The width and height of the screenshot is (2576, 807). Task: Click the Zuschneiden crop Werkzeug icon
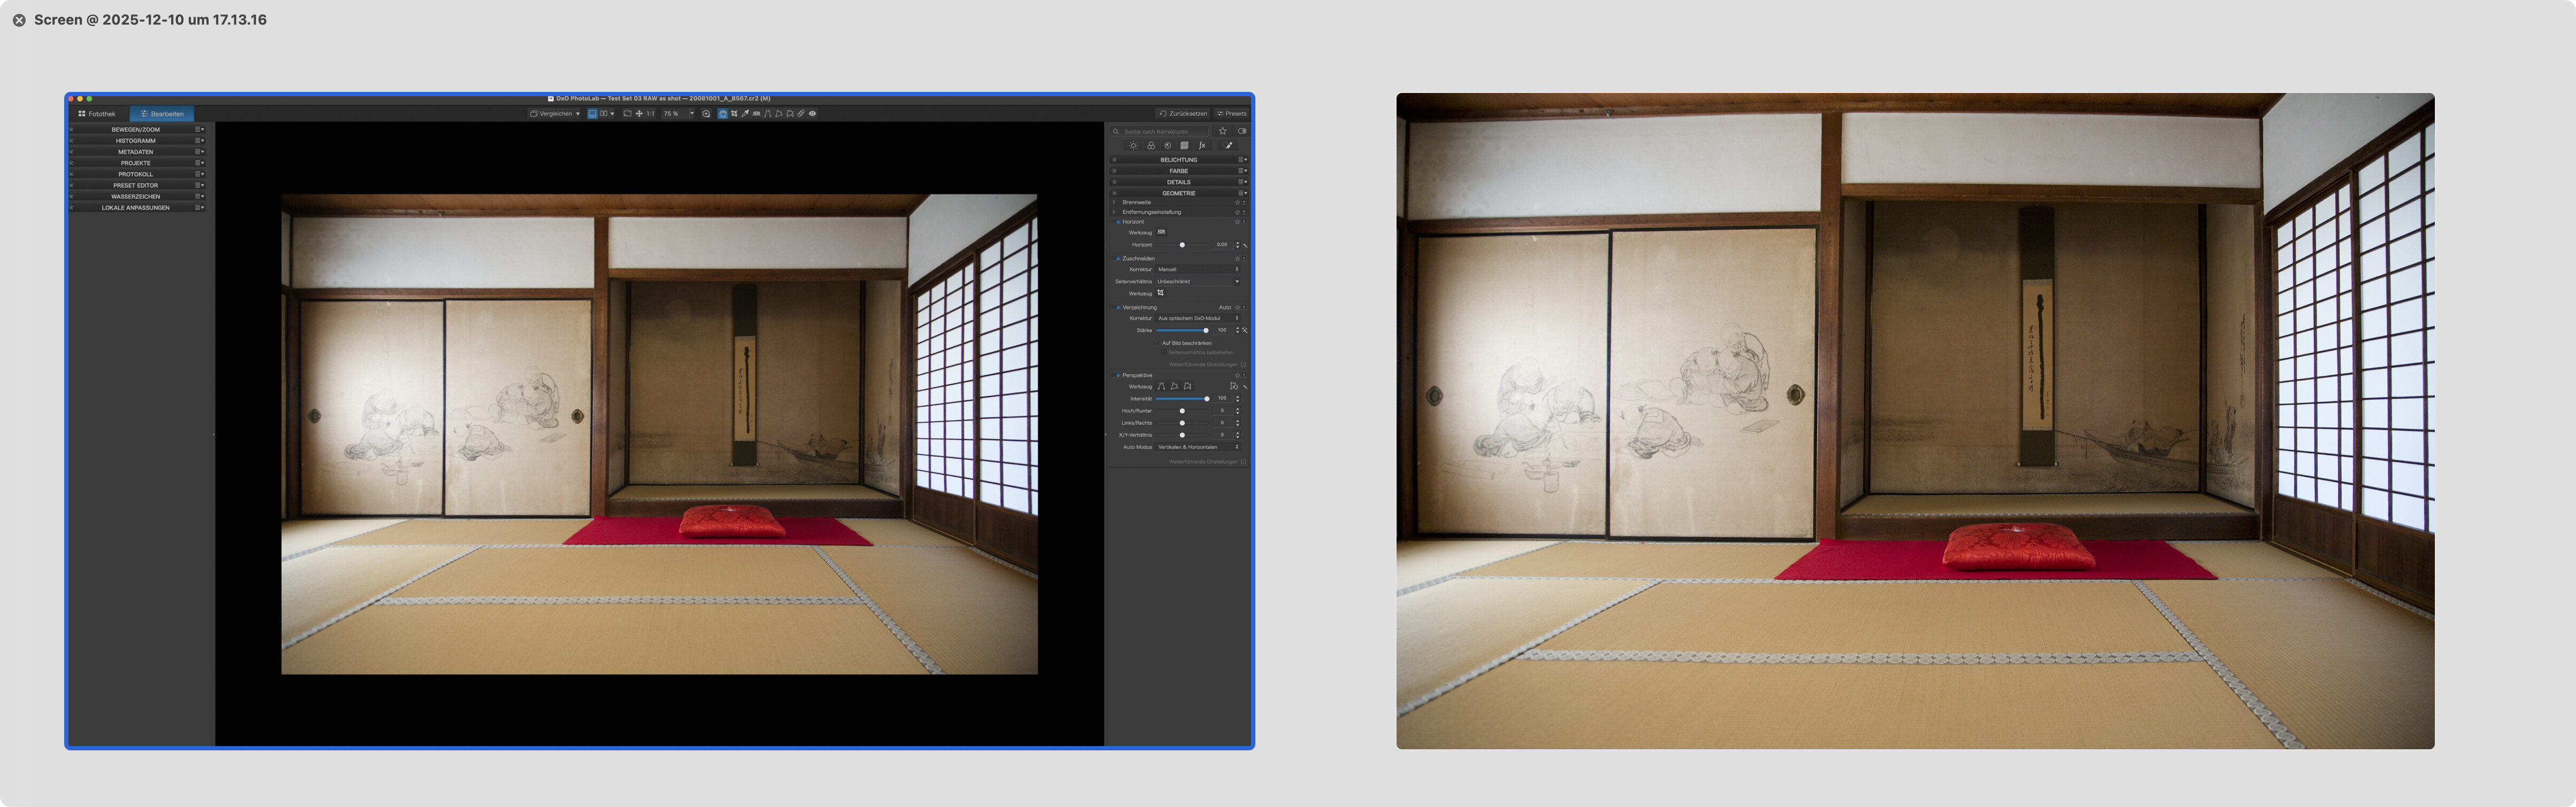[x=1160, y=293]
